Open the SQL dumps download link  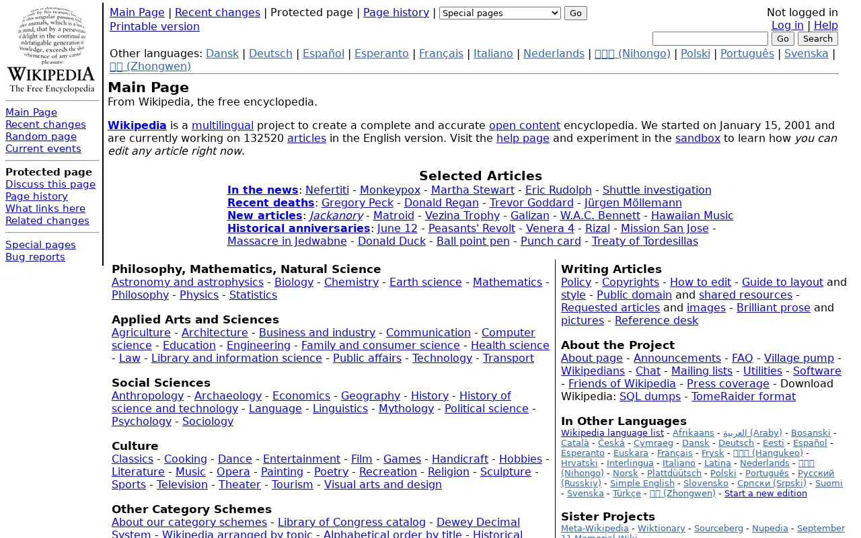pyautogui.click(x=650, y=396)
